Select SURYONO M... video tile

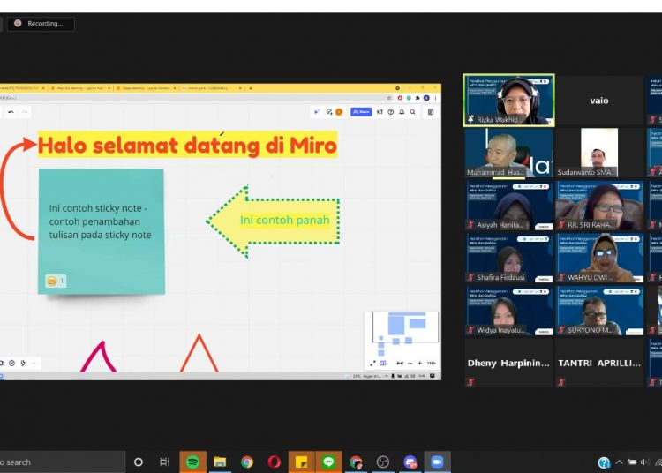[599, 311]
